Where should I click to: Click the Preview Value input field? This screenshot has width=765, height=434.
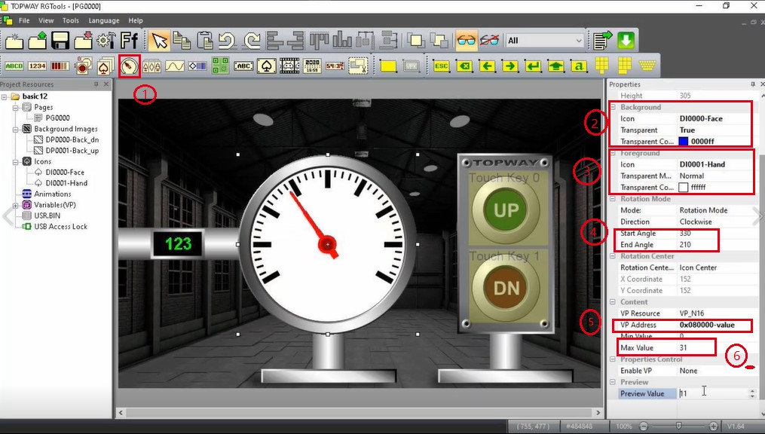point(713,393)
